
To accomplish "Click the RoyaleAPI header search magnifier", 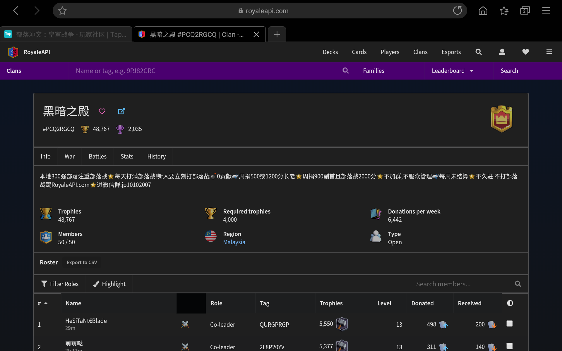I will pos(479,52).
